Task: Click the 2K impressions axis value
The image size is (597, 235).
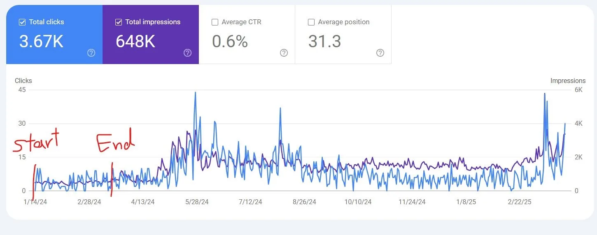Action: 578,157
